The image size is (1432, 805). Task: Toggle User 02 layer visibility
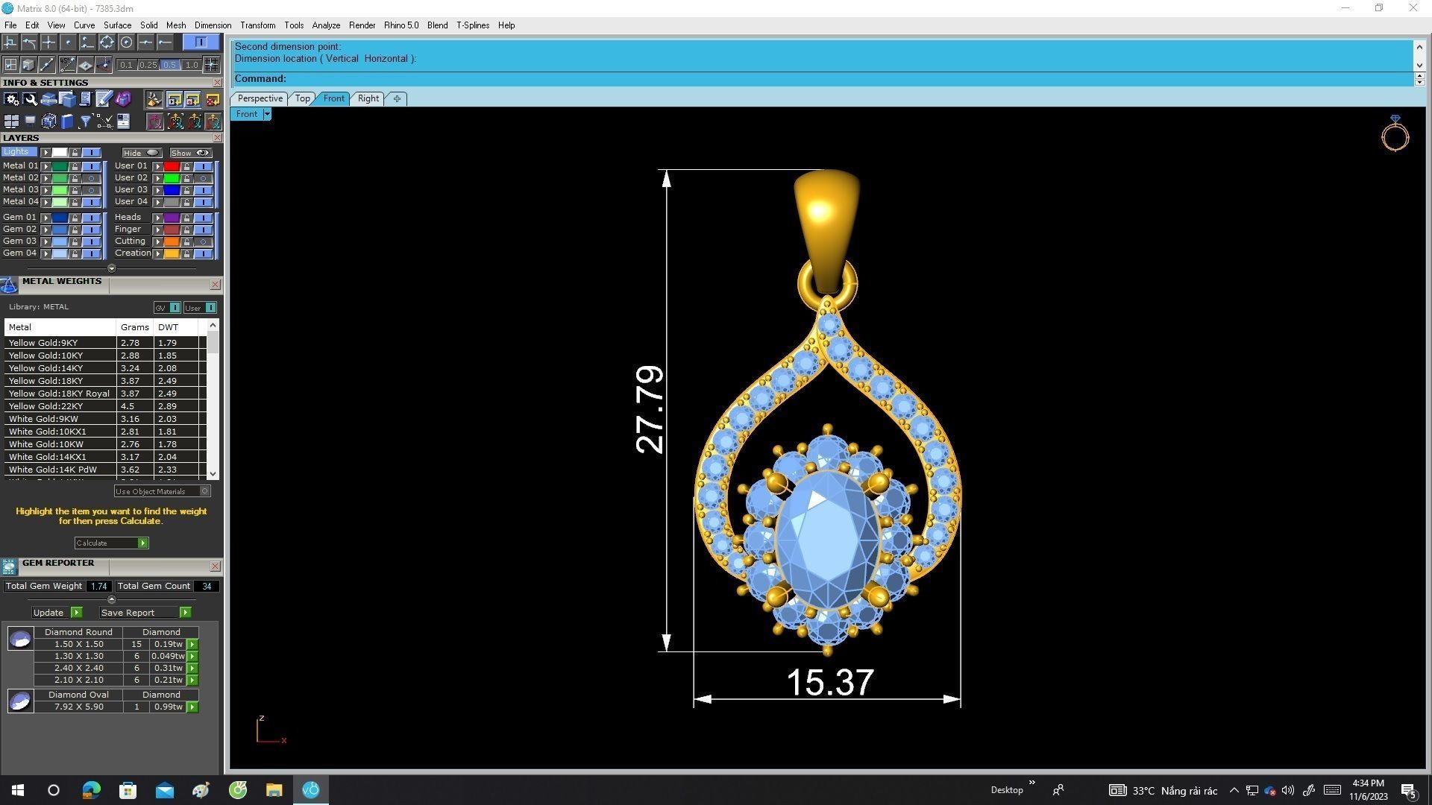203,178
